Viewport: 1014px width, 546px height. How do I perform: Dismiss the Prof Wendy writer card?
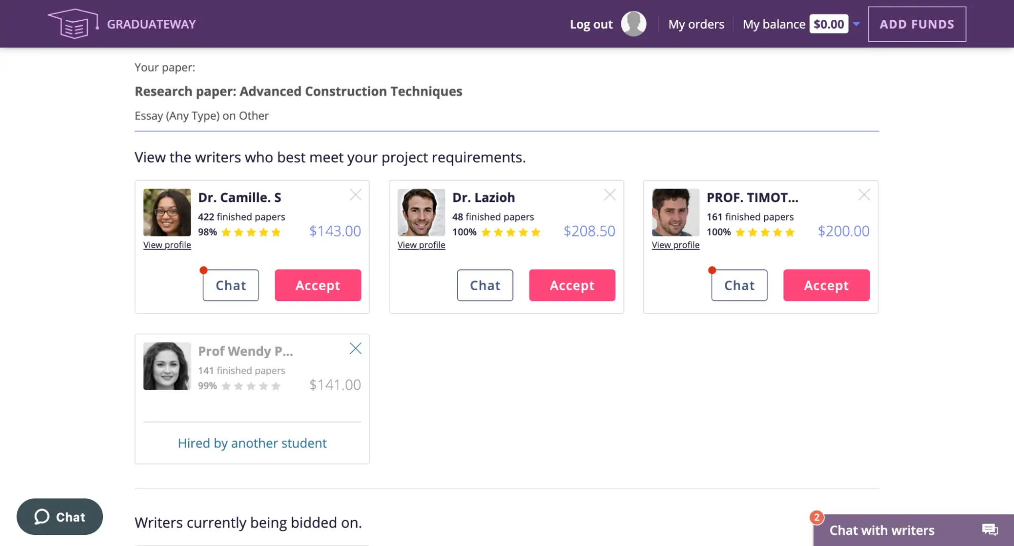pos(355,348)
